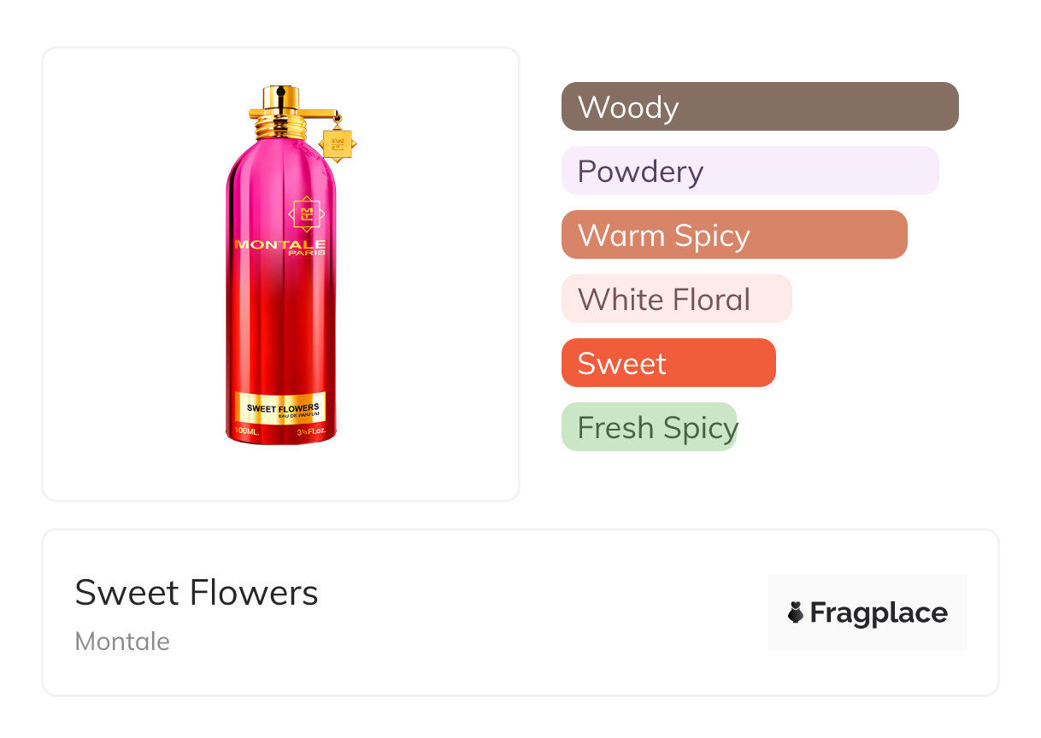This screenshot has height=738, width=1041.
Task: Pick the White Floral accord bar
Action: click(x=676, y=299)
